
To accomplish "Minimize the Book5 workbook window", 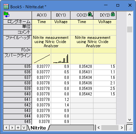I will pyautogui.click(x=106, y=5).
